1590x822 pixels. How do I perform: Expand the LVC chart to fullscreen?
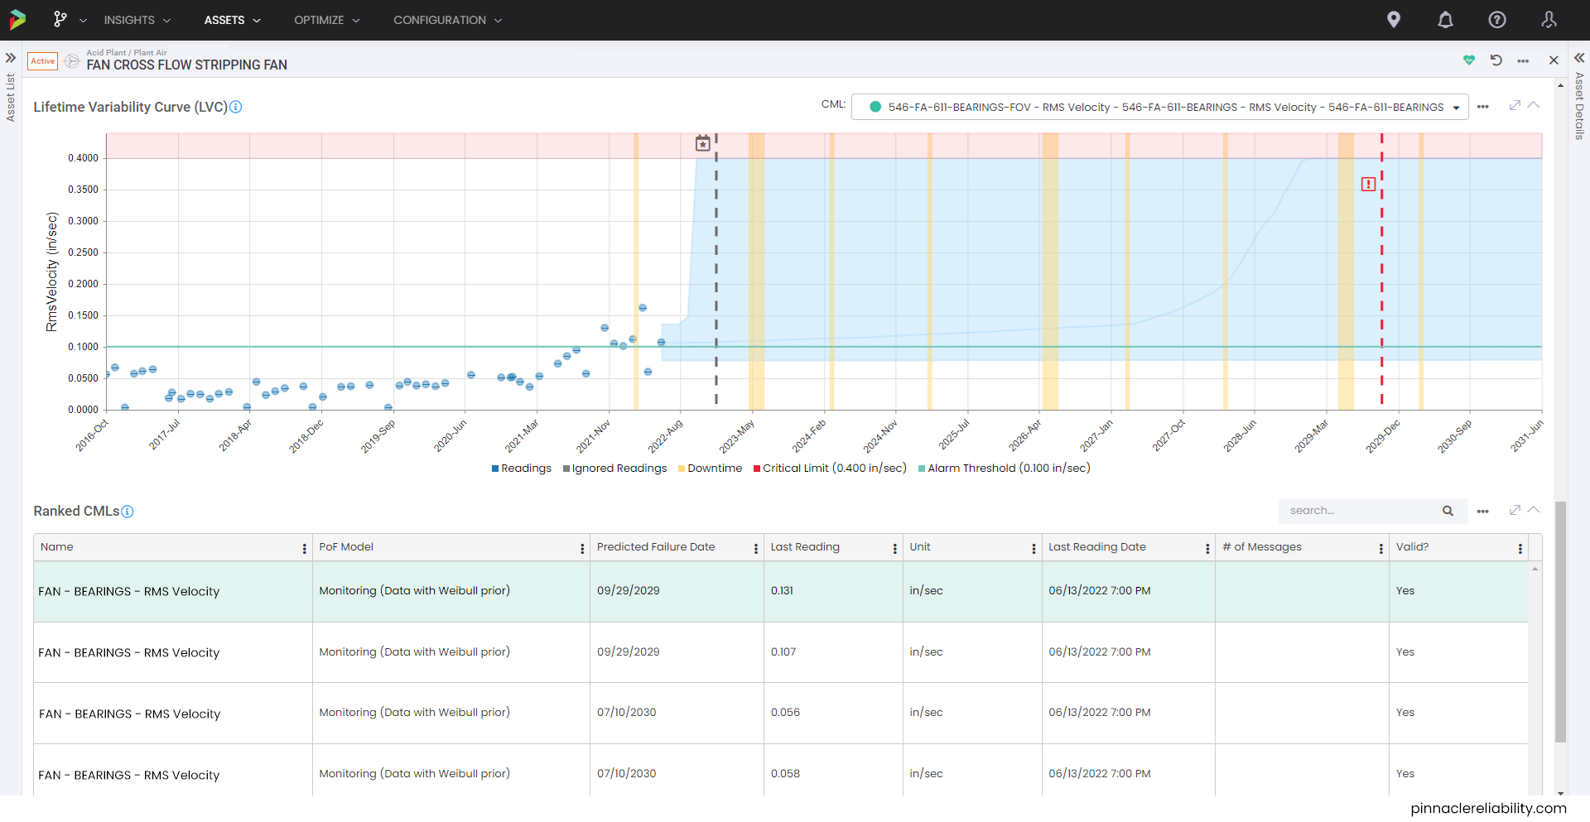[x=1515, y=106]
